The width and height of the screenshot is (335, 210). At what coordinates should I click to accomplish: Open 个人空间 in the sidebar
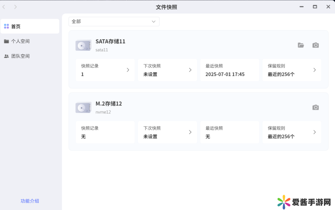20,41
